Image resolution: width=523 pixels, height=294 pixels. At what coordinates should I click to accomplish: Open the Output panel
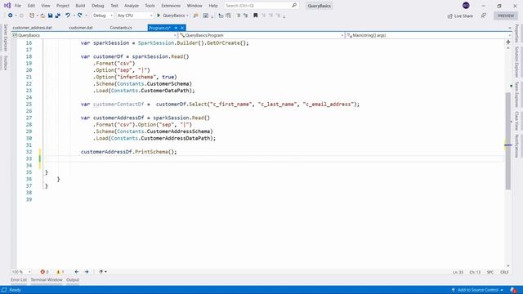pos(73,280)
